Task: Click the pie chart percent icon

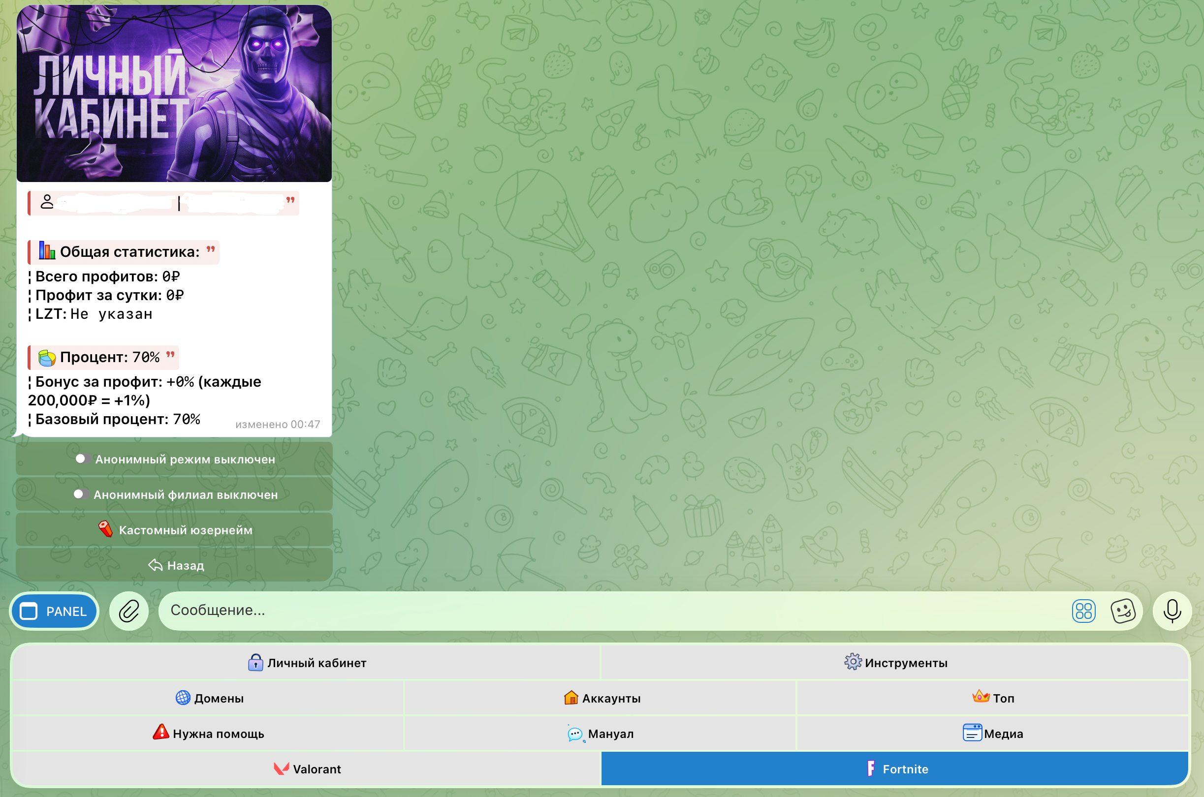Action: pos(47,357)
